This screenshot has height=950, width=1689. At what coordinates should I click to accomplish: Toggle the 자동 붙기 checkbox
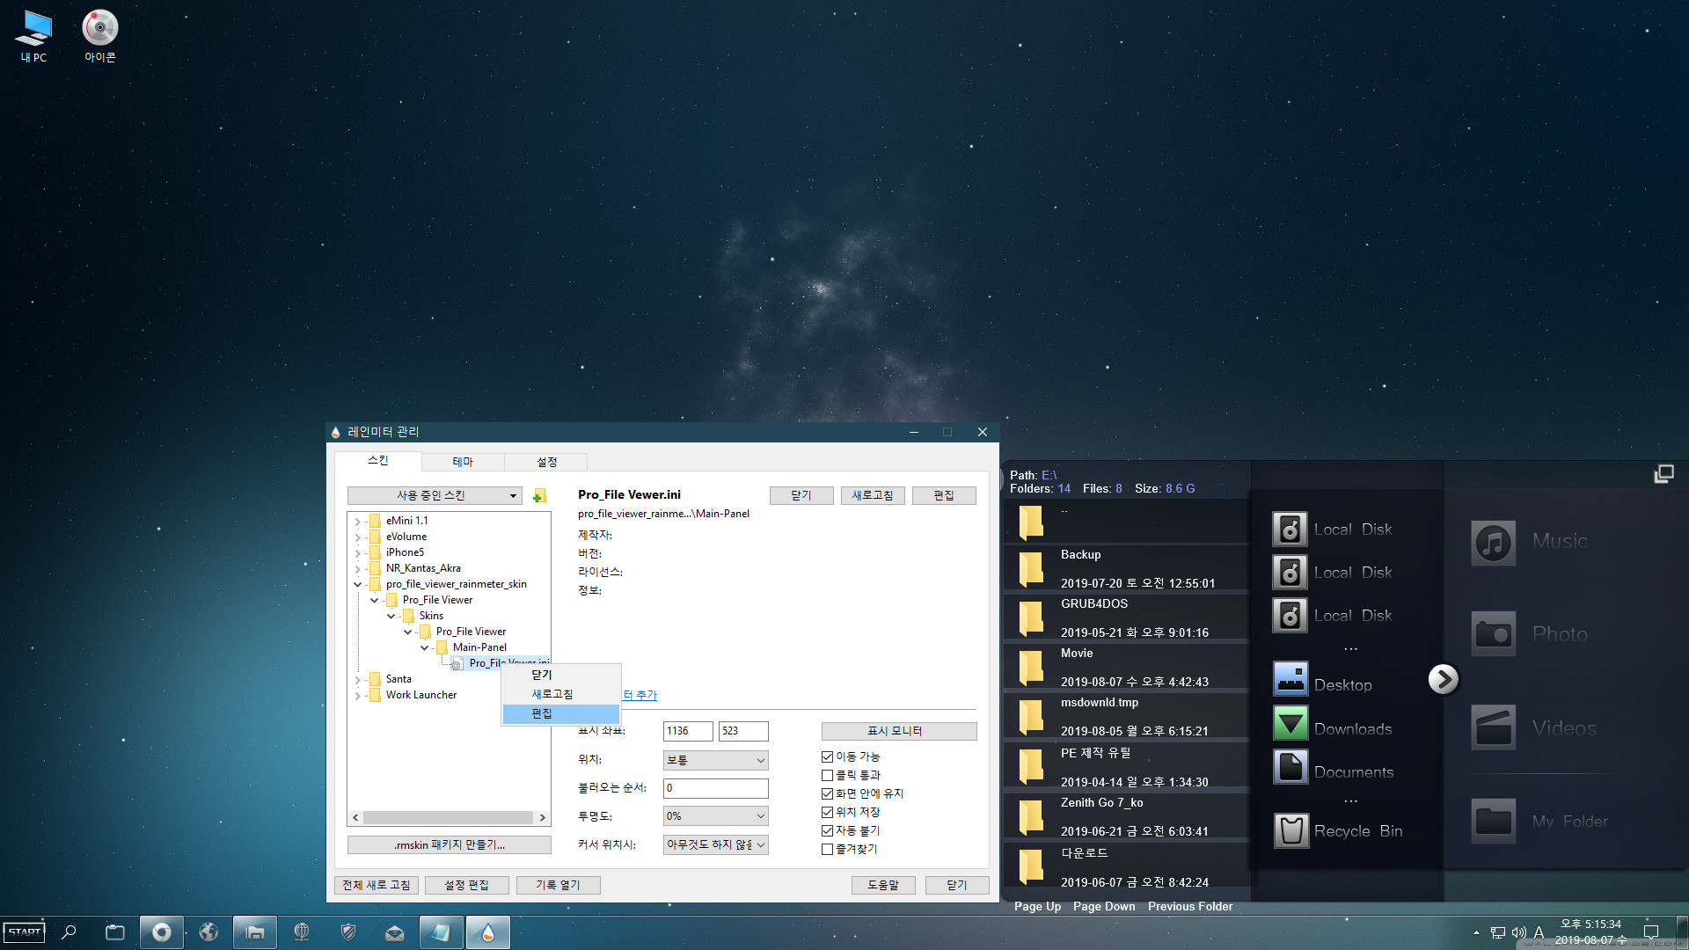827,830
